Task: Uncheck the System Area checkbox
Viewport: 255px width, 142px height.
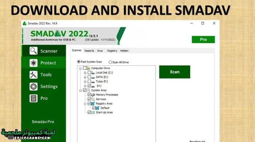Action: (85, 90)
